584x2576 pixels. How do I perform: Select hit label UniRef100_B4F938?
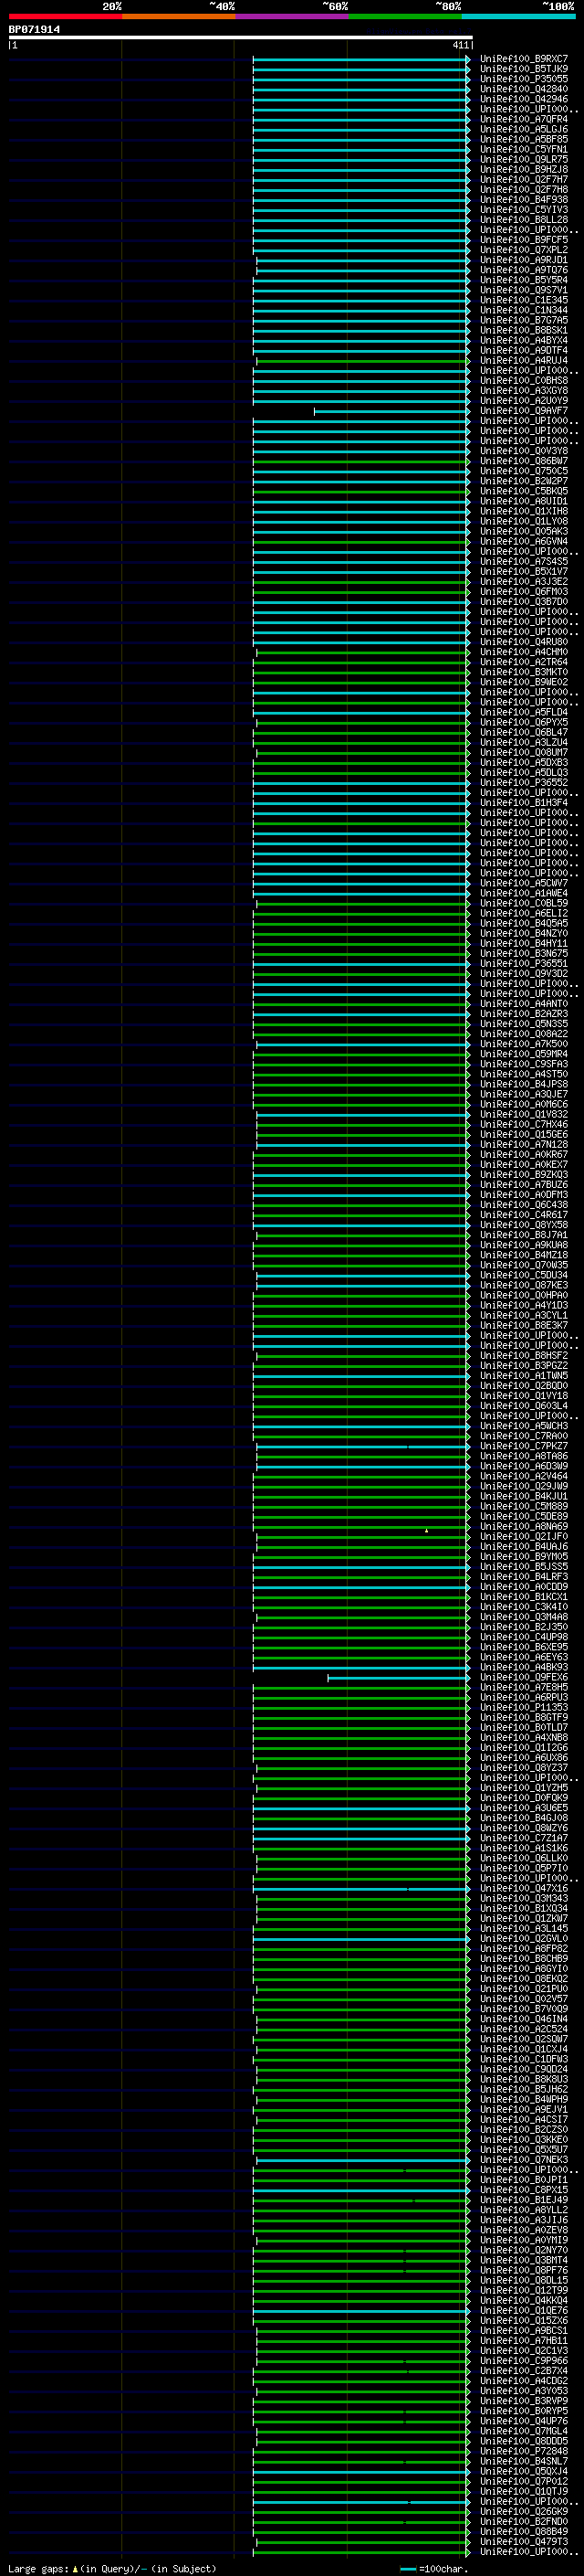(524, 199)
